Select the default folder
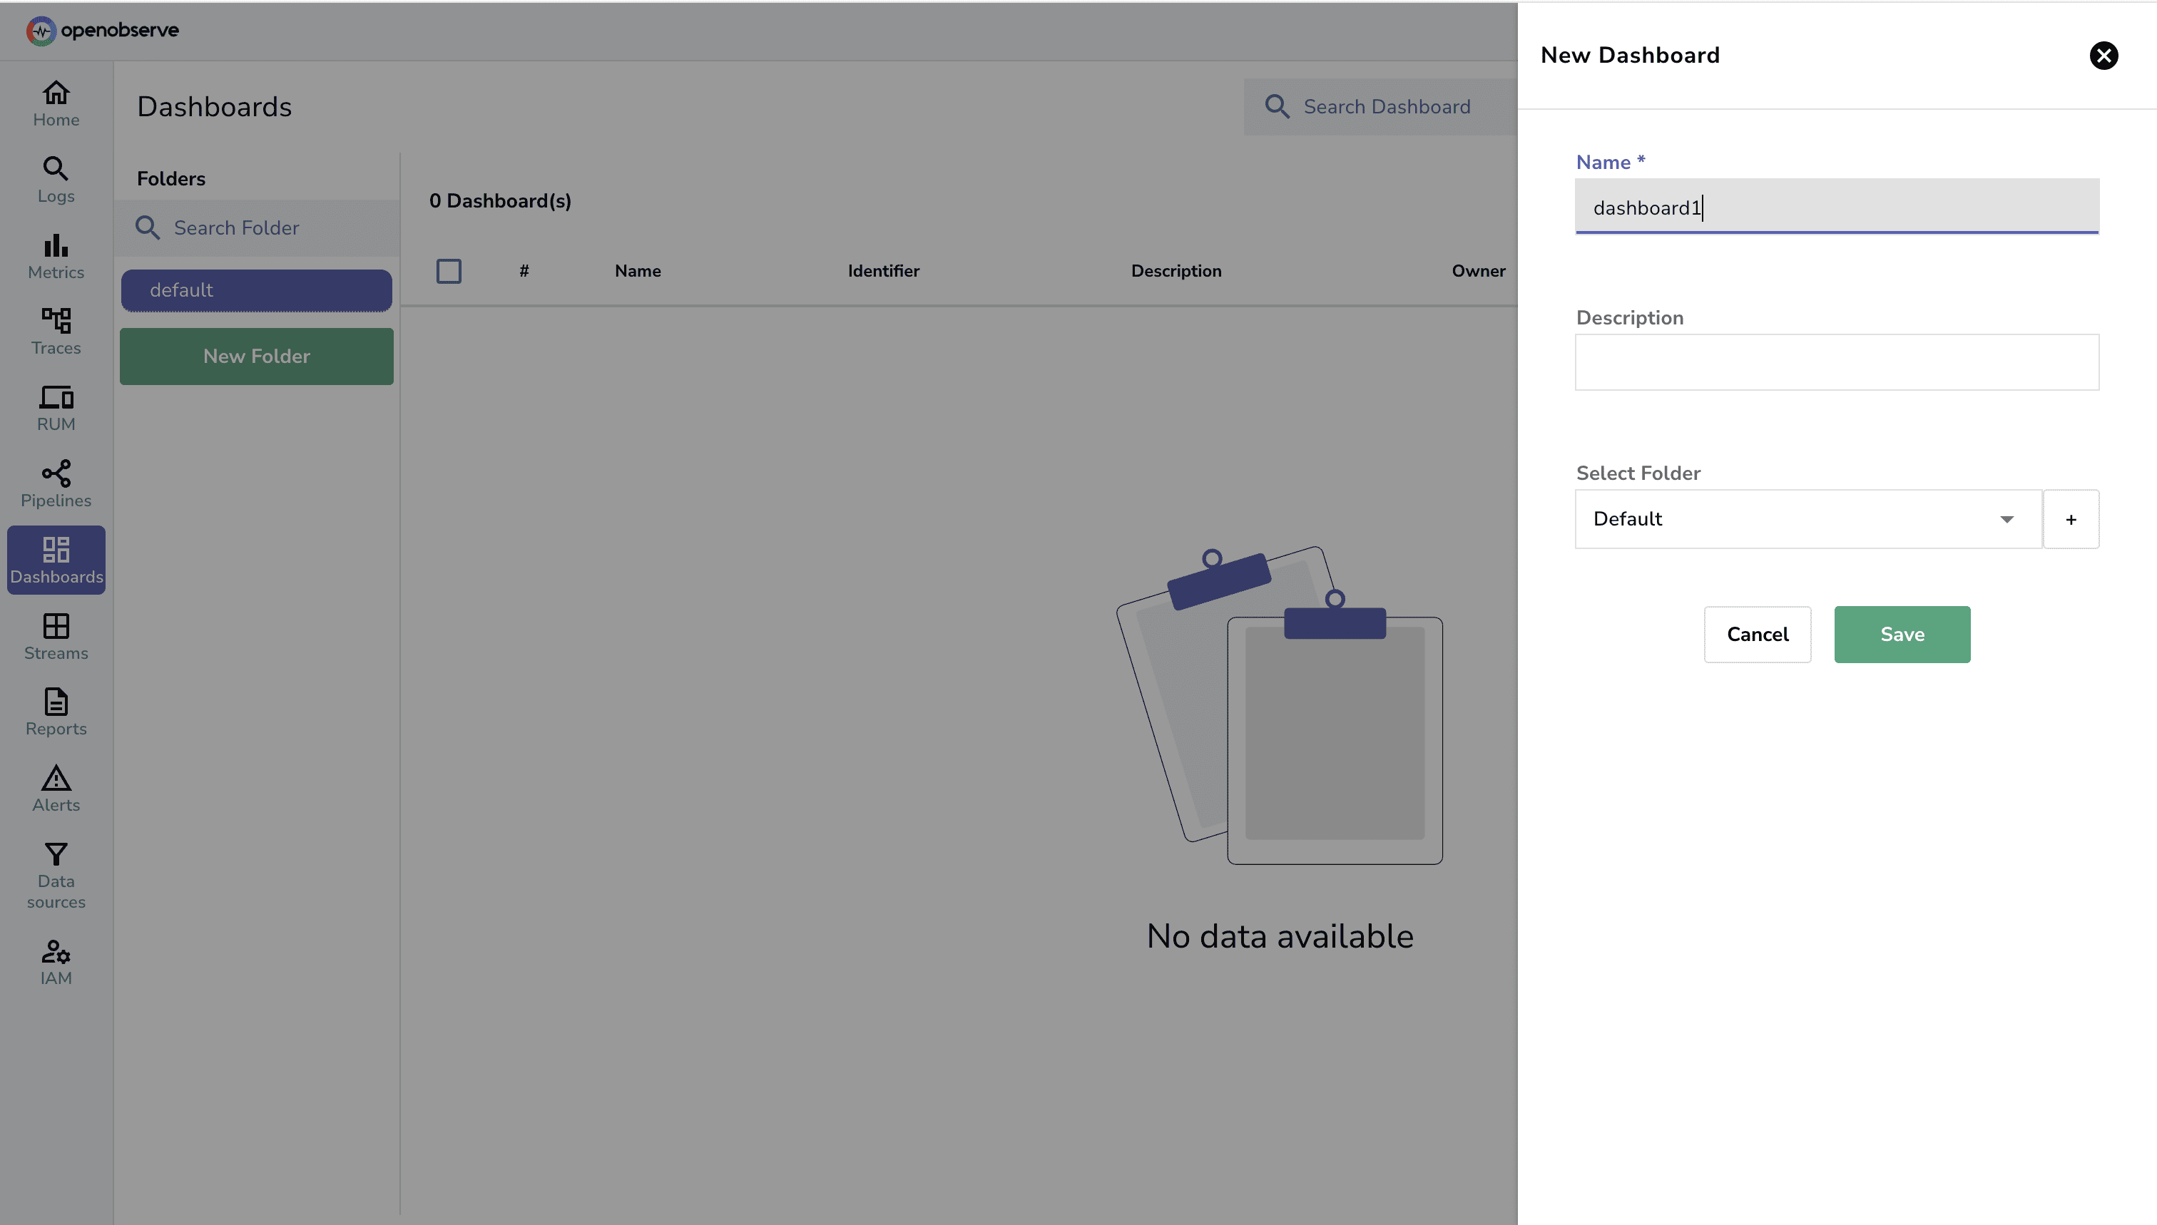The width and height of the screenshot is (2157, 1225). tap(256, 290)
